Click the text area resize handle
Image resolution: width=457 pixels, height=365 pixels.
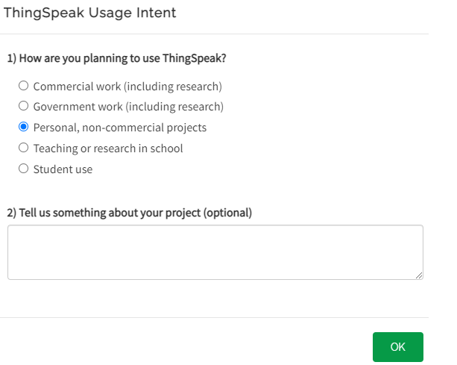[x=419, y=275]
